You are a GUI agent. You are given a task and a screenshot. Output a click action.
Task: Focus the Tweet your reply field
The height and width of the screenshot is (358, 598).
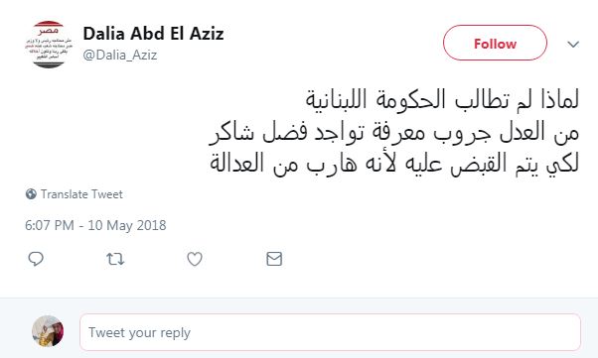pyautogui.click(x=330, y=332)
